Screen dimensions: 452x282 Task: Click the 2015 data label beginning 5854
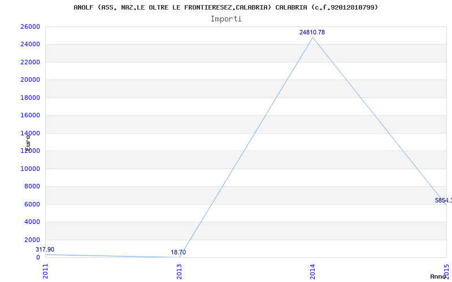444,200
